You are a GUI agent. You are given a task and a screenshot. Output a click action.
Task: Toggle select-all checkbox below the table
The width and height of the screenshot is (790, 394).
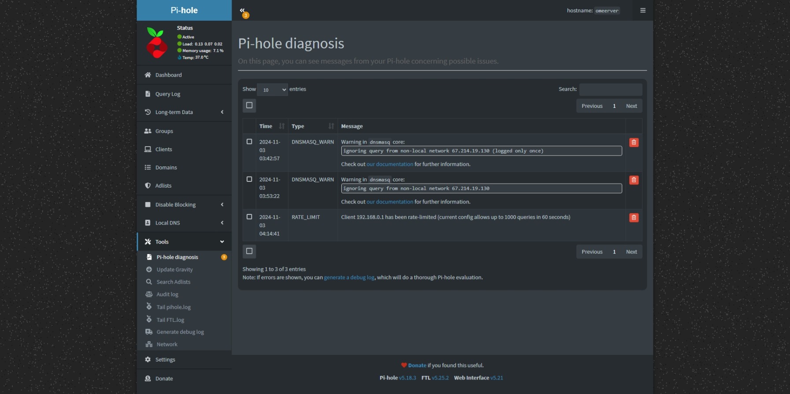[249, 251]
